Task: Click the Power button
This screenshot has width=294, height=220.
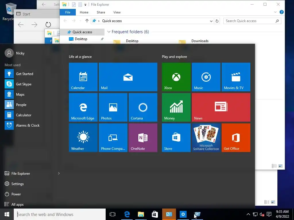Action: click(x=13, y=194)
